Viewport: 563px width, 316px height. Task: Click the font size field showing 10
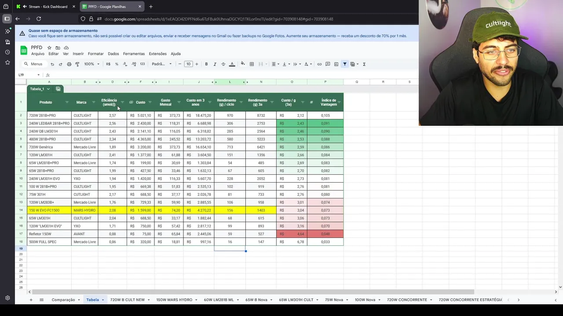point(188,64)
